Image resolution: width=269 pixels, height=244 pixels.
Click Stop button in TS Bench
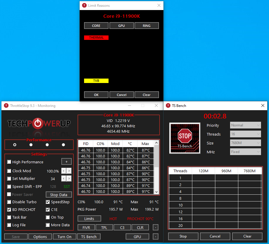click(183, 236)
